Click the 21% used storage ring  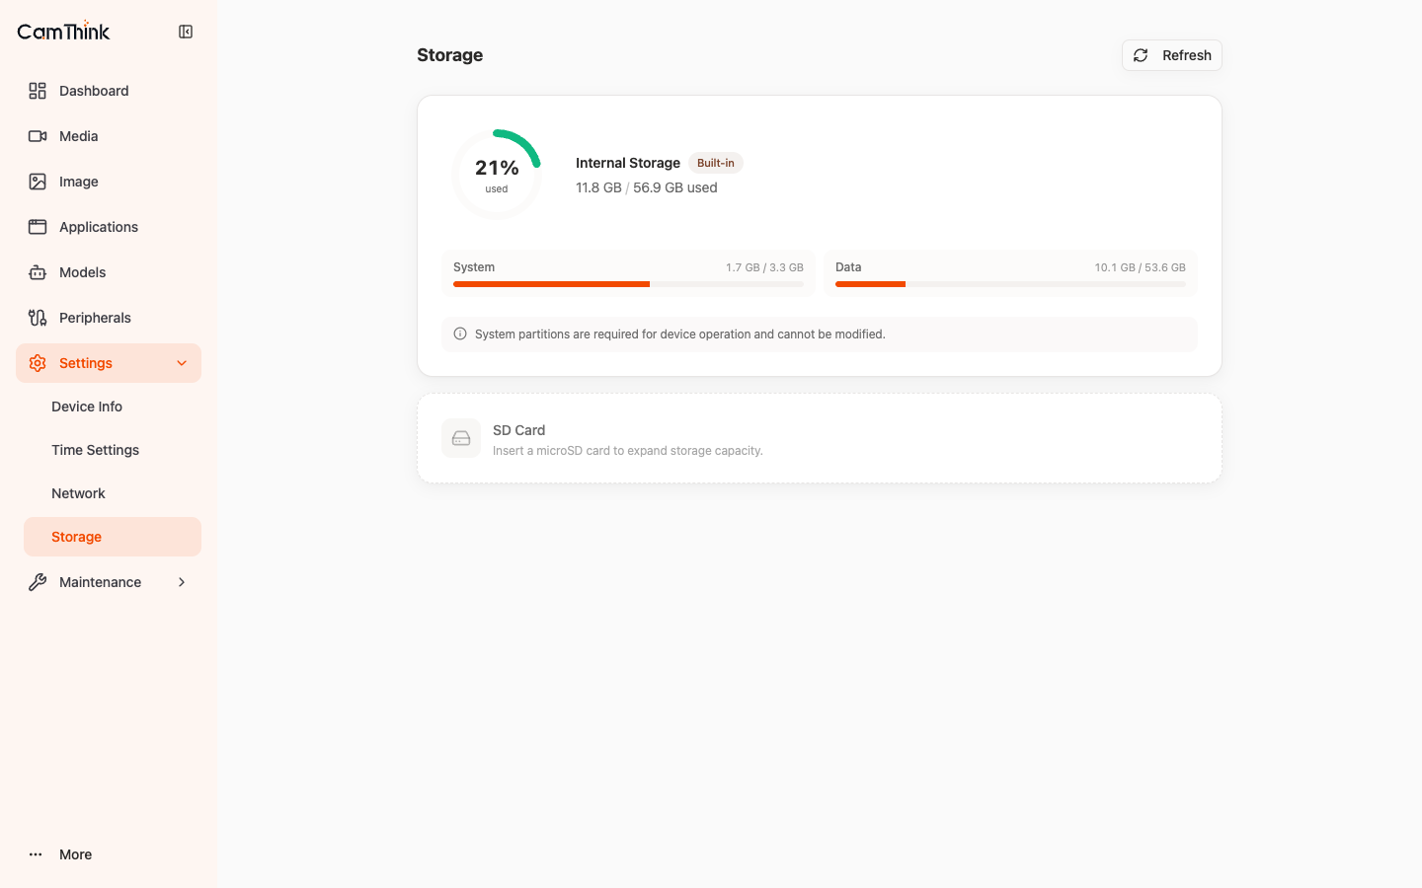[497, 175]
